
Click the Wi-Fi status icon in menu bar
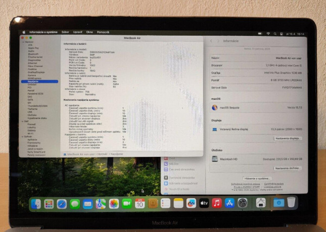click(x=268, y=34)
